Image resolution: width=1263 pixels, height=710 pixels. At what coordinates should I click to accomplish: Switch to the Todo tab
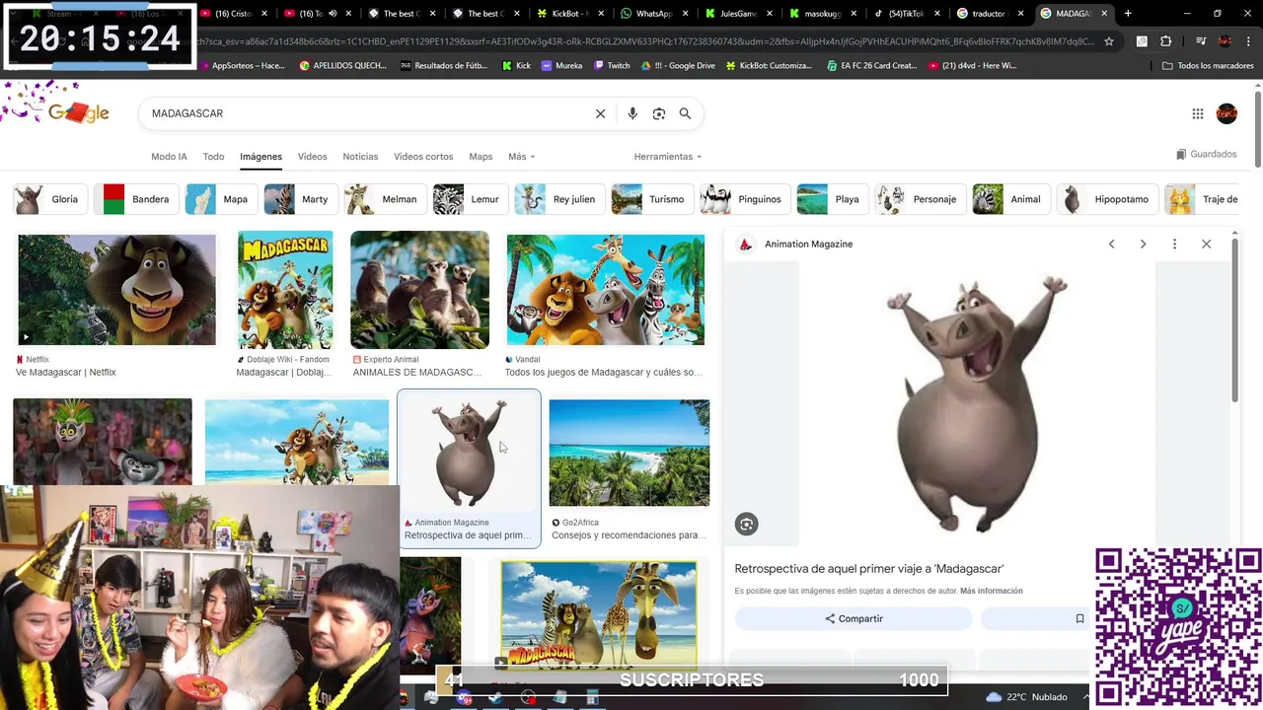[213, 157]
